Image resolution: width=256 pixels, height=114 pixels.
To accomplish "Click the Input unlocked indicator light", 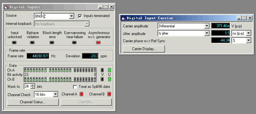I will [x=14, y=43].
